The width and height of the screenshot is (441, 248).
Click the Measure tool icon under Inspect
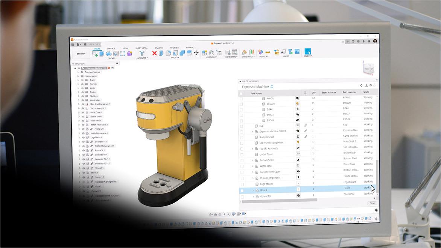pyautogui.click(x=268, y=52)
